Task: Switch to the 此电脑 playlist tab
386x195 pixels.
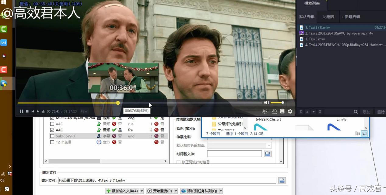Action: tap(328, 17)
